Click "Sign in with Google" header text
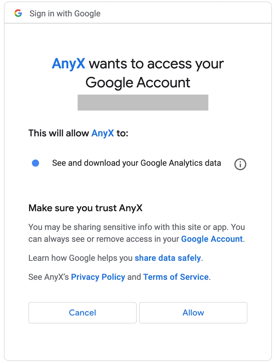275x363 pixels. [x=65, y=14]
